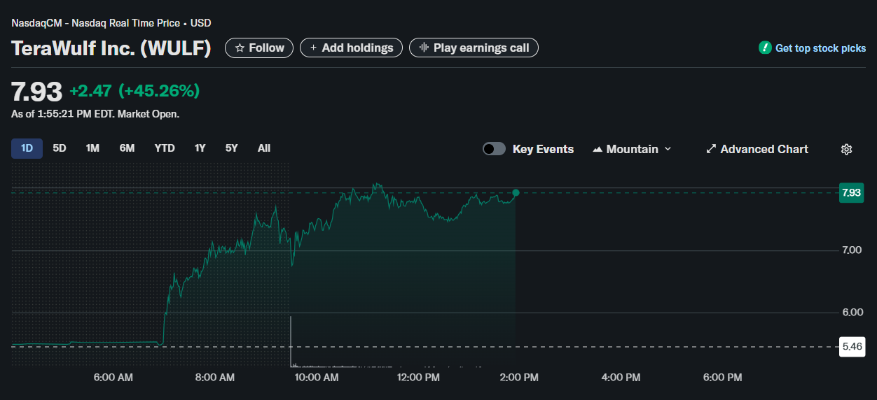Switch to the 5D time range

point(60,148)
